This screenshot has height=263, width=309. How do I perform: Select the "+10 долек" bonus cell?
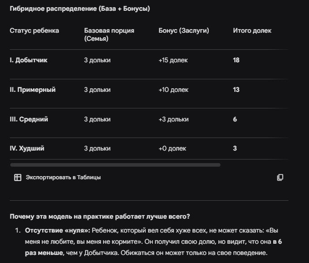tap(174, 90)
